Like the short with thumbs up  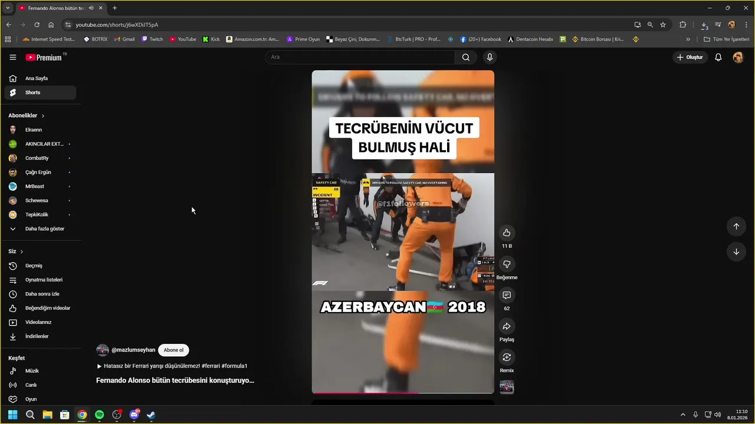tap(507, 233)
